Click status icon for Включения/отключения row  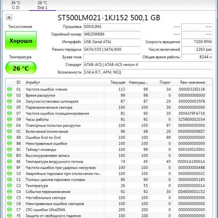[x=9, y=131]
